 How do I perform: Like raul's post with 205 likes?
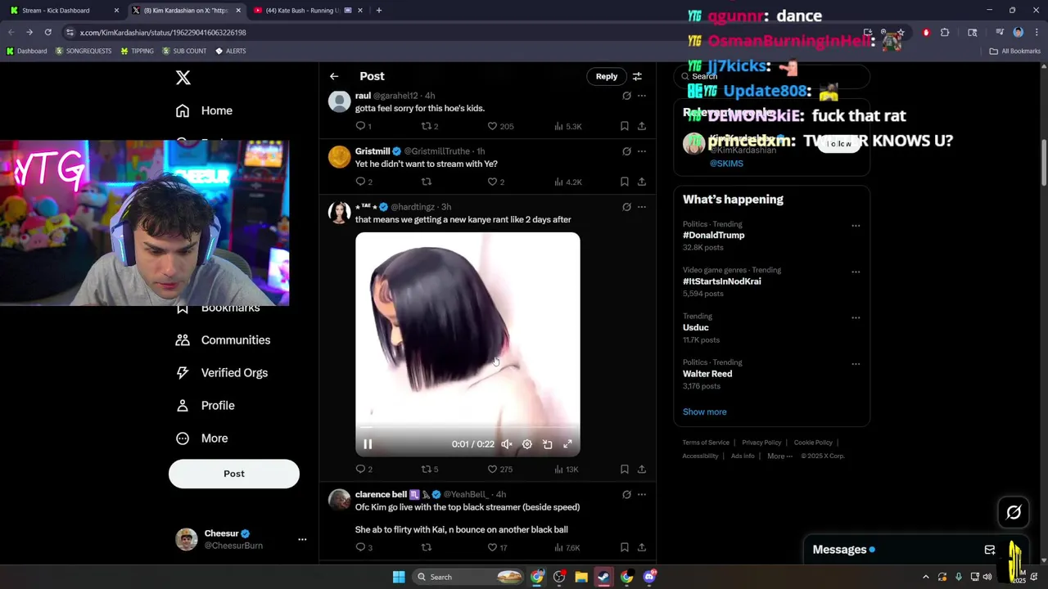[x=492, y=126]
